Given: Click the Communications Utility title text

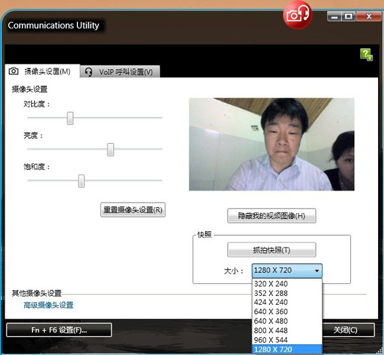Looking at the screenshot, I should 53,25.
